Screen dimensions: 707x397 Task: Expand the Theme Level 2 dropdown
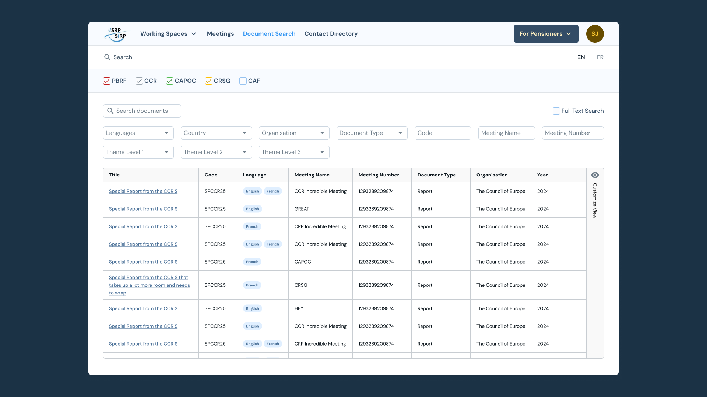(216, 152)
